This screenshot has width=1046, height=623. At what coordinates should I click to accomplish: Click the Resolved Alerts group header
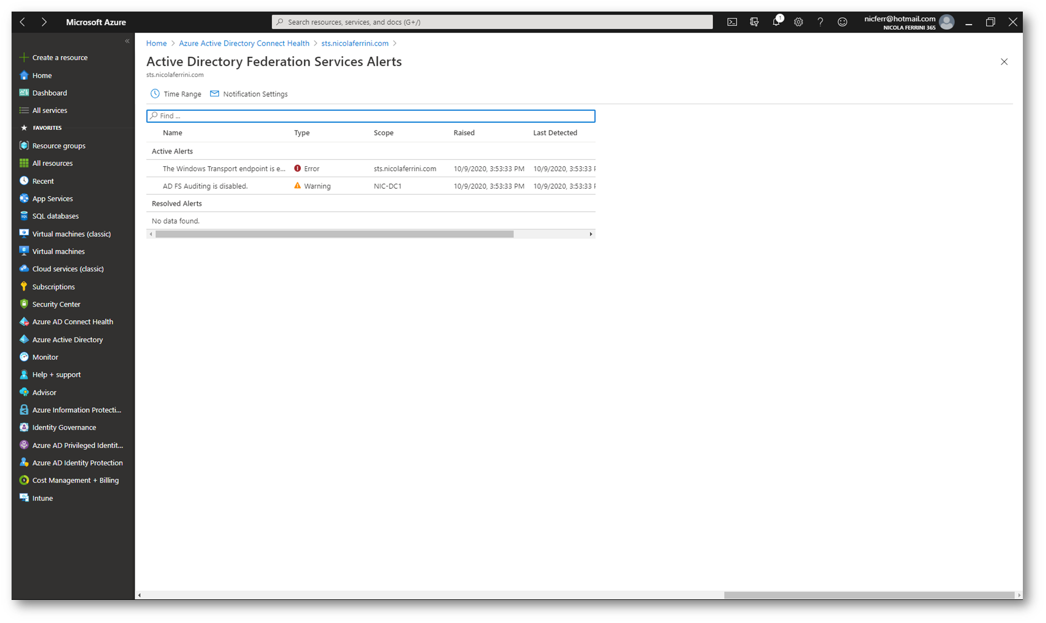click(x=177, y=204)
